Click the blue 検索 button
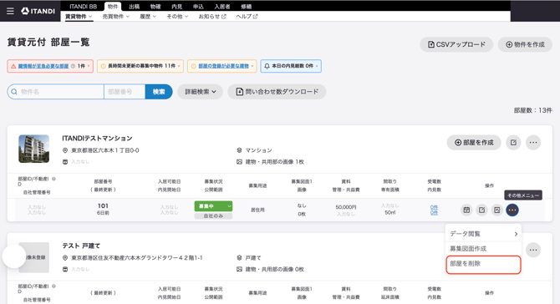Screen dimensions: 560x304 click(159, 92)
